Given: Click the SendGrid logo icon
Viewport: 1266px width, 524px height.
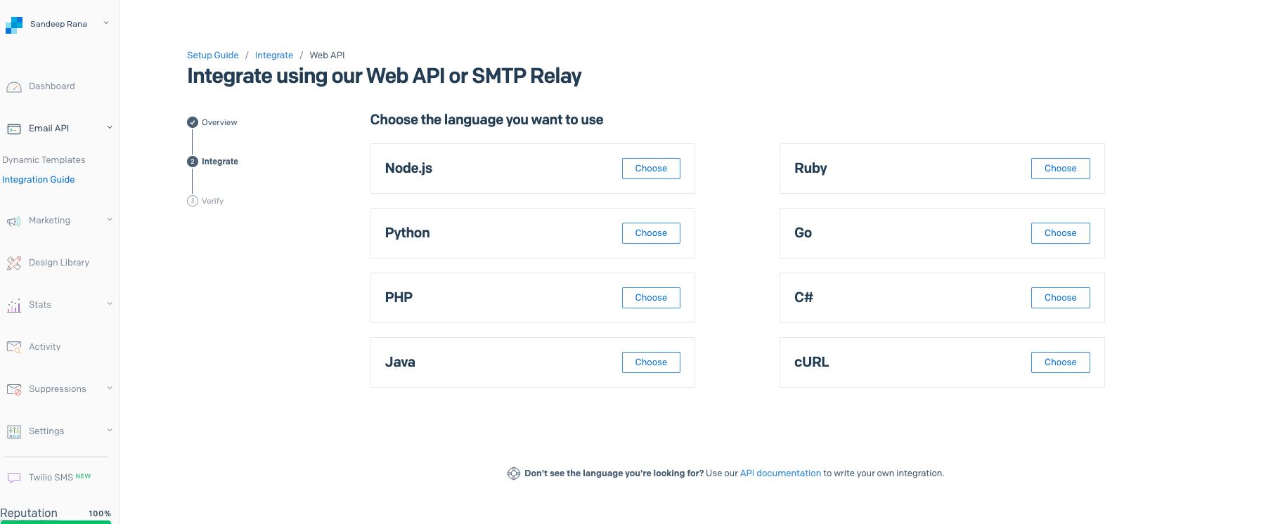Looking at the screenshot, I should click(14, 25).
